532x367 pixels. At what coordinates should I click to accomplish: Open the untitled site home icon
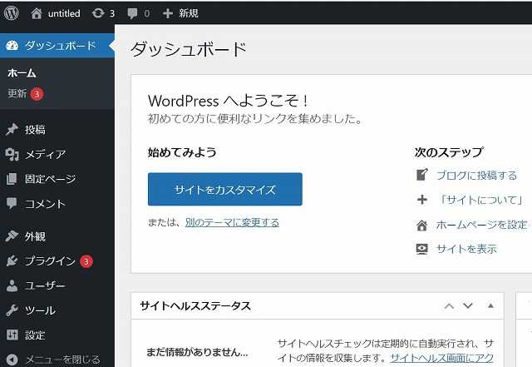[x=36, y=13]
